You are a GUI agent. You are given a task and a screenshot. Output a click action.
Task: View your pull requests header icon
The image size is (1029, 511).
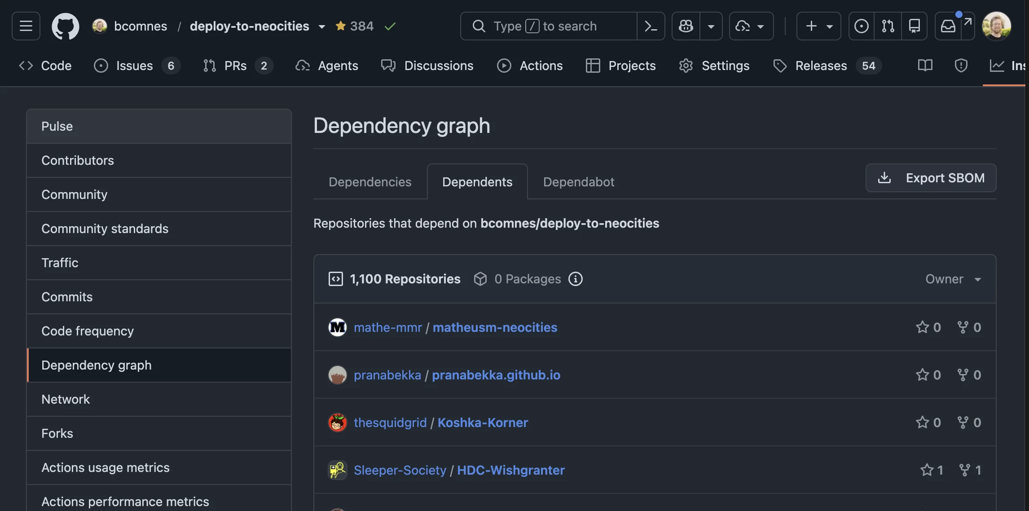pyautogui.click(x=888, y=26)
